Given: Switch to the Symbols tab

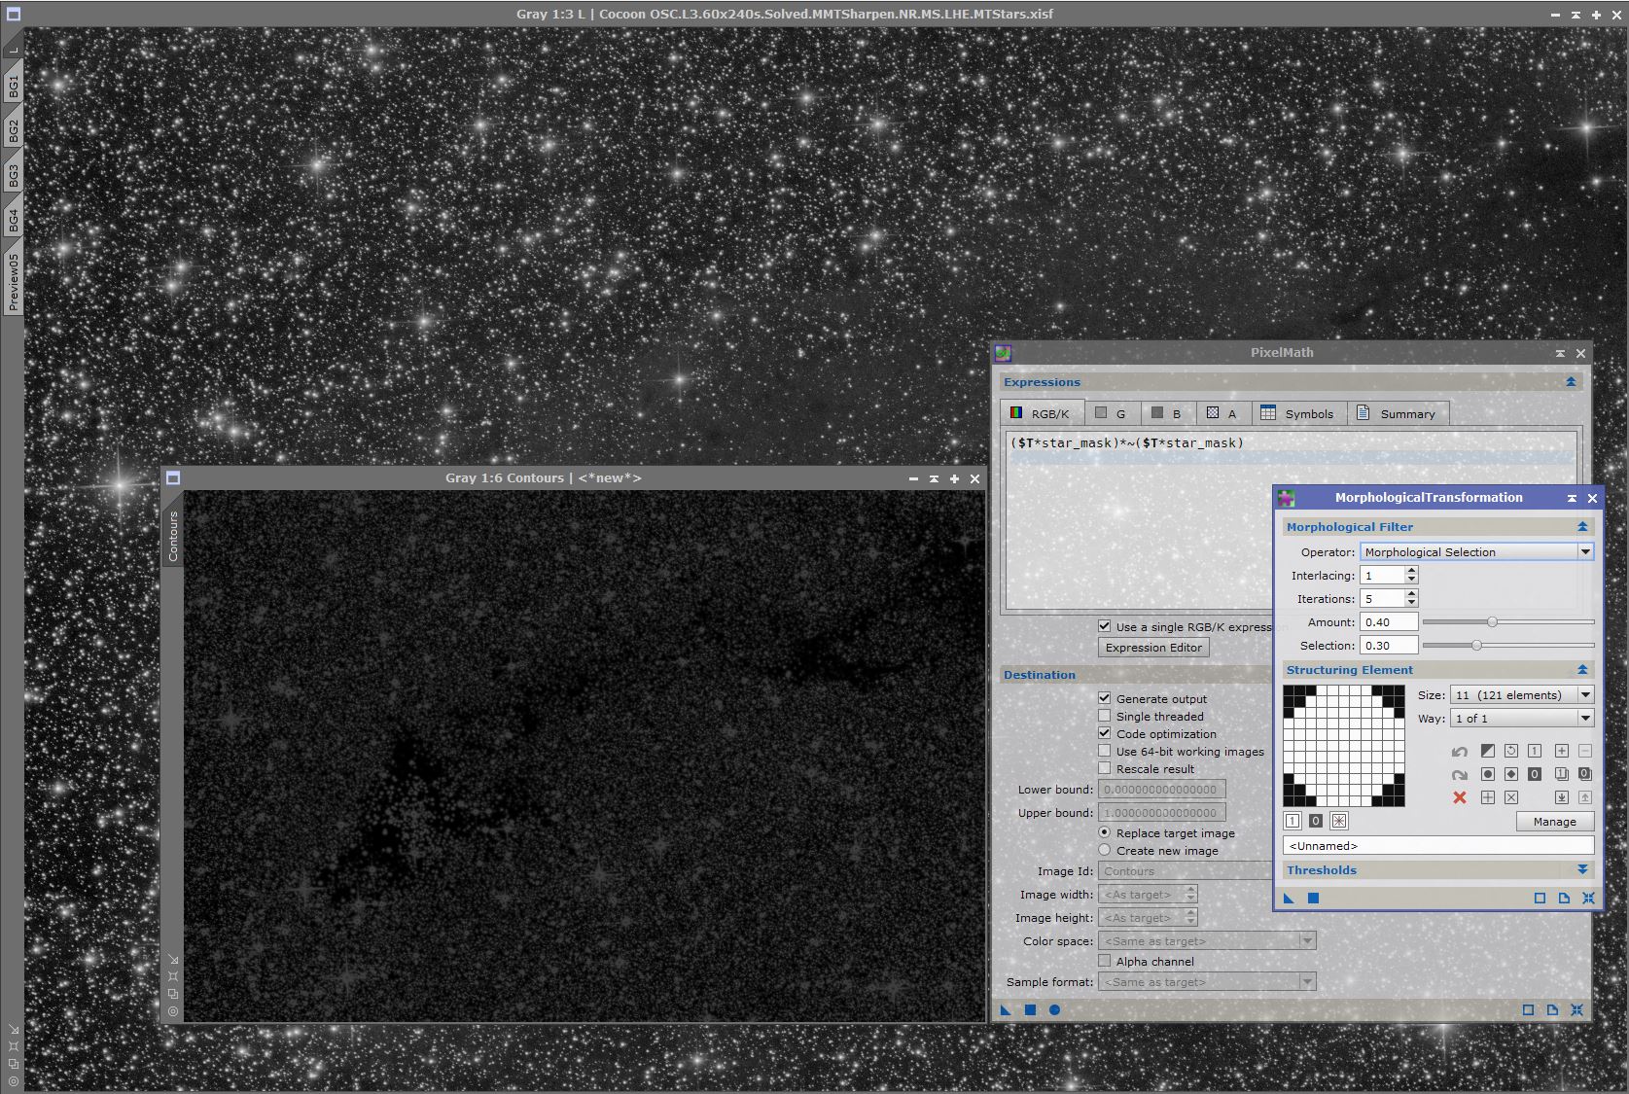Looking at the screenshot, I should tap(1297, 413).
